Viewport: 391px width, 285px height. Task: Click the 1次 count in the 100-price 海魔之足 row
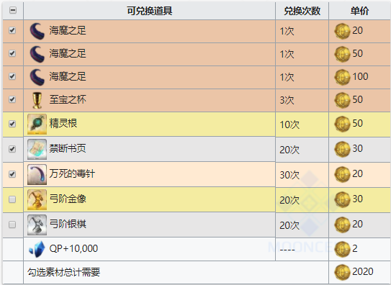[287, 77]
